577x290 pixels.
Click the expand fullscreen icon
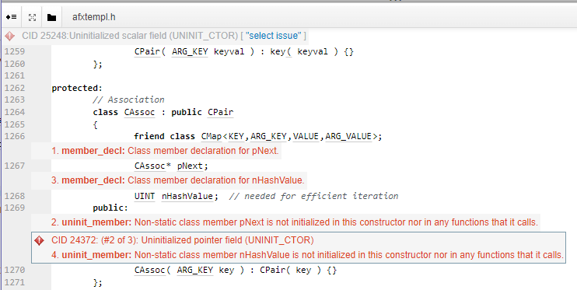[x=33, y=17]
